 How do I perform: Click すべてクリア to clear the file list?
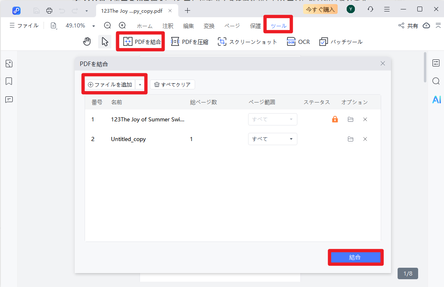(x=172, y=84)
